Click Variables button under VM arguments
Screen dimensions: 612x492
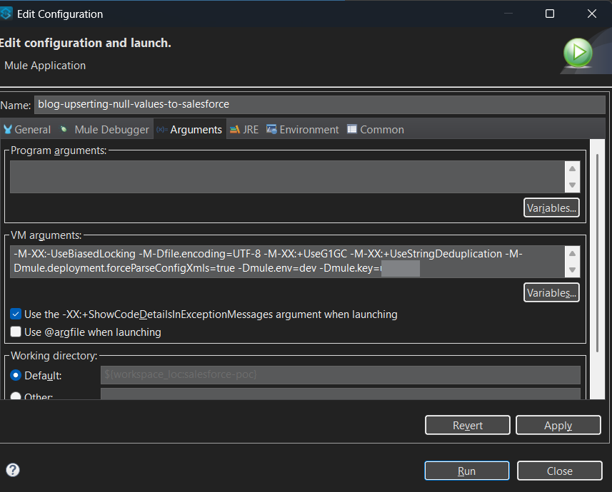click(x=551, y=293)
